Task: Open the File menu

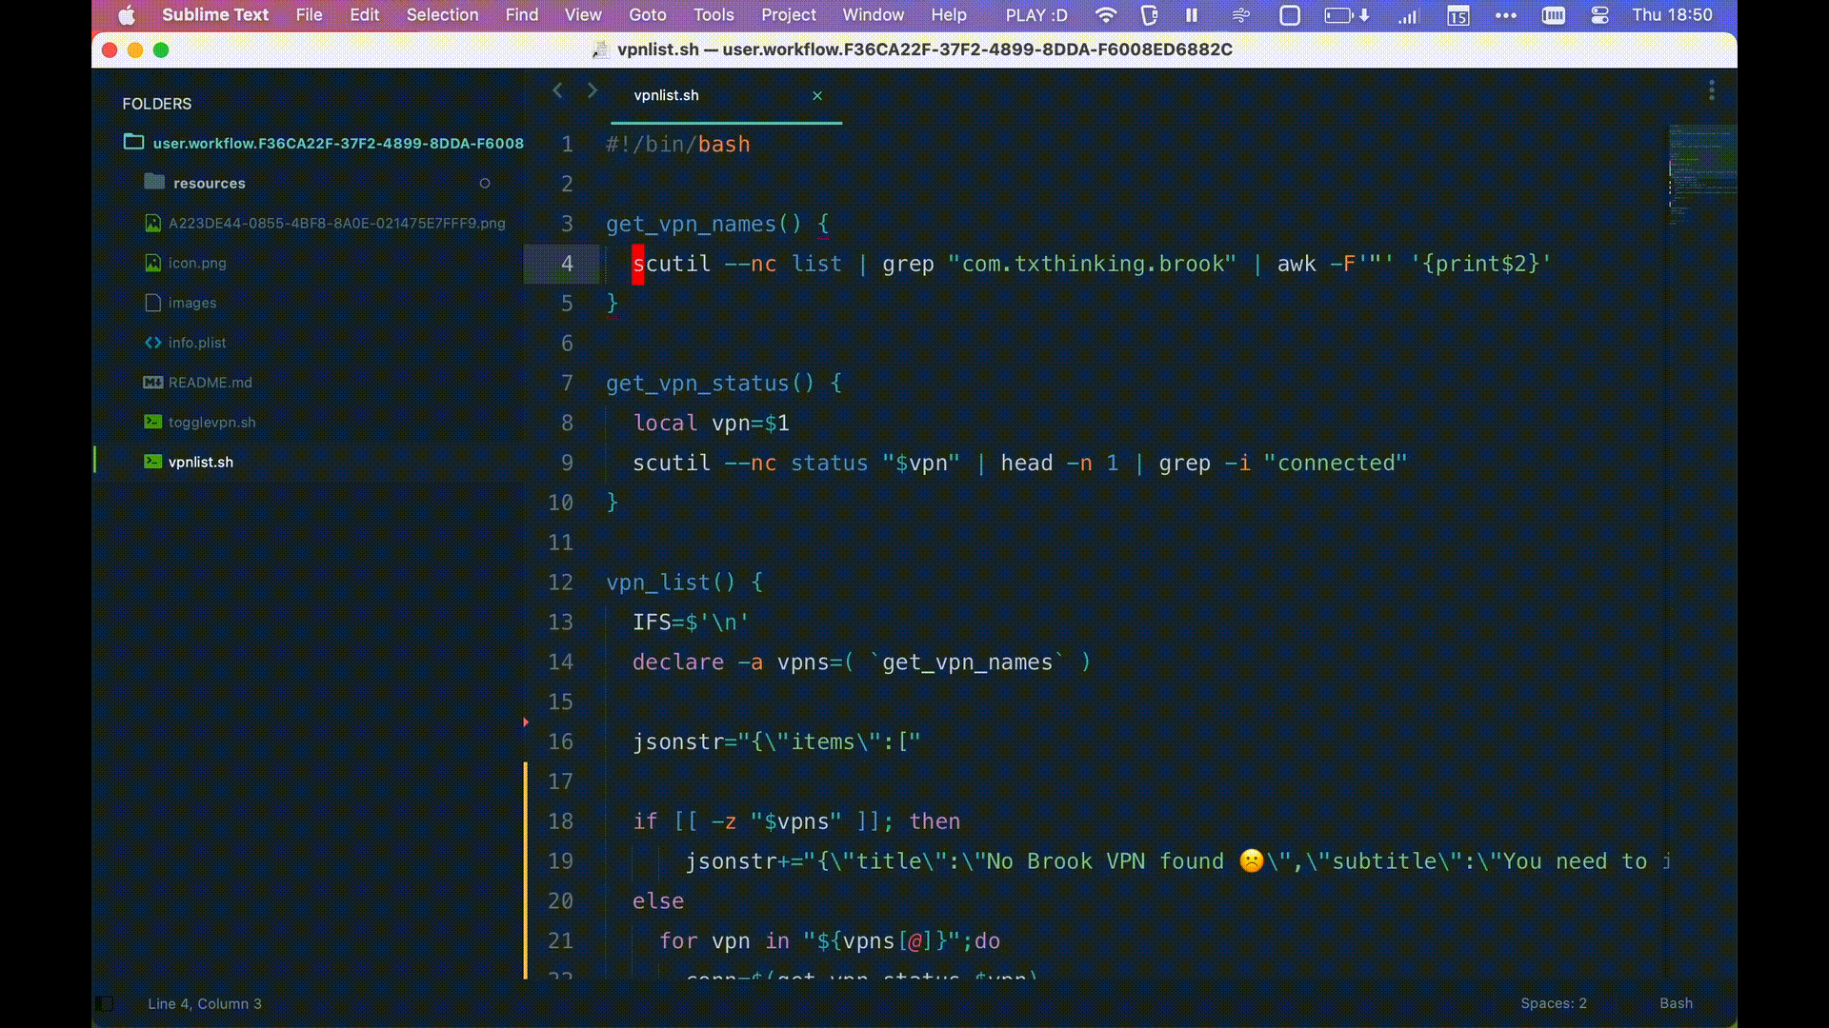Action: click(309, 15)
